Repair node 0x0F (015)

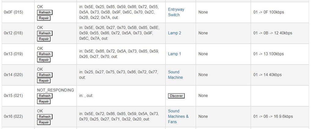[x=44, y=18]
